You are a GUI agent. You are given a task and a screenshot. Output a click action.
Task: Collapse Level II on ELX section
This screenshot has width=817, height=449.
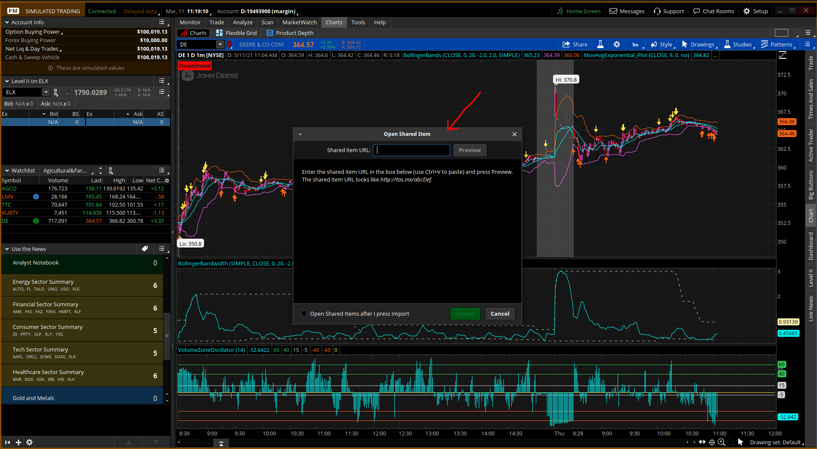point(7,81)
